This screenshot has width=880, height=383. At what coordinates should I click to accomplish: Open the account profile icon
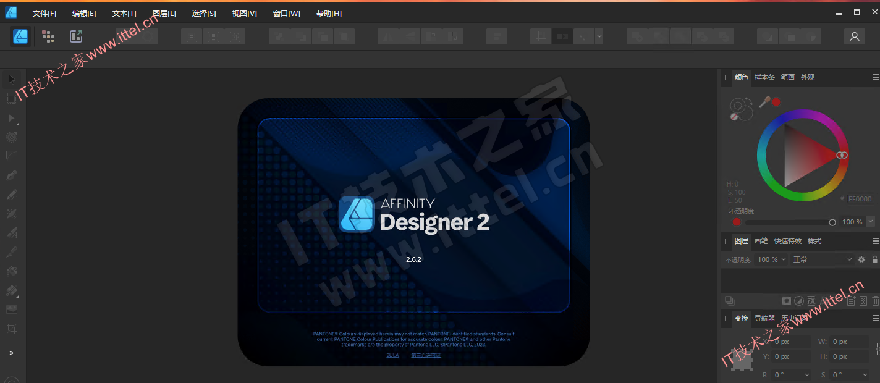[x=855, y=36]
